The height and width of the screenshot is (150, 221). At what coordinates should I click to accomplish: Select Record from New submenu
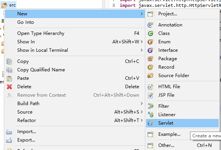click(x=182, y=67)
